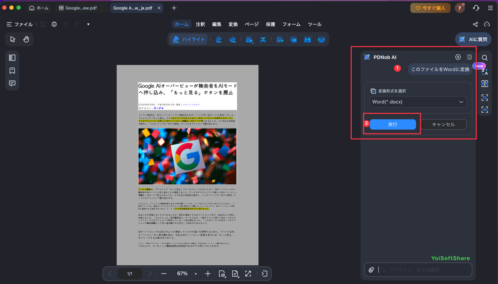This screenshot has height=284, width=498.
Task: Open the hamburger menu at top right
Action: point(490,8)
